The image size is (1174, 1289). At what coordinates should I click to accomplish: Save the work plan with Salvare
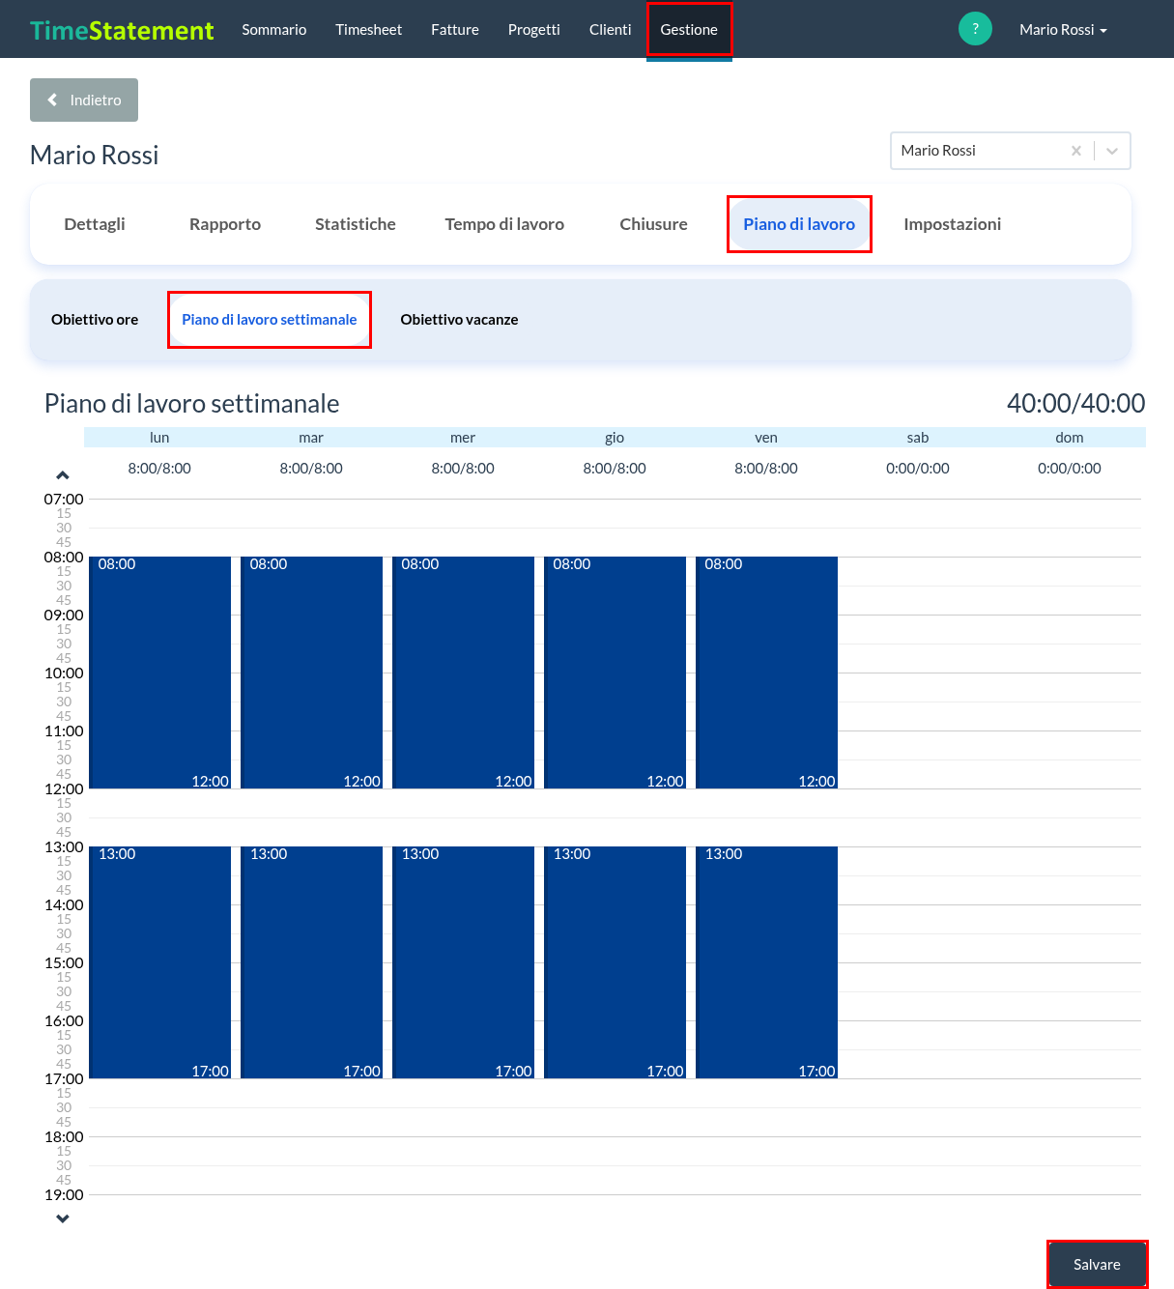1097,1265
